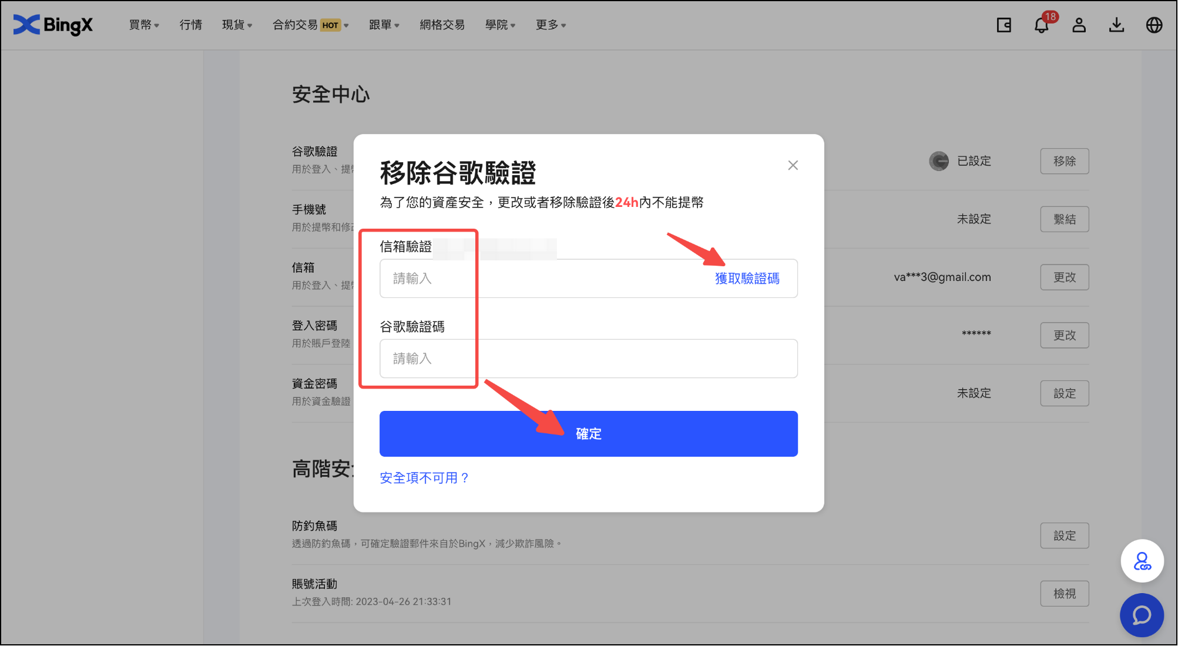
Task: Open the 網格交易 menu item
Action: pyautogui.click(x=442, y=25)
